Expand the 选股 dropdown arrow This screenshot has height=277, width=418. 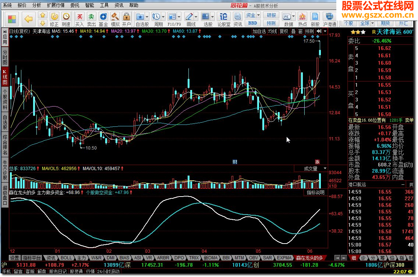[212, 17]
